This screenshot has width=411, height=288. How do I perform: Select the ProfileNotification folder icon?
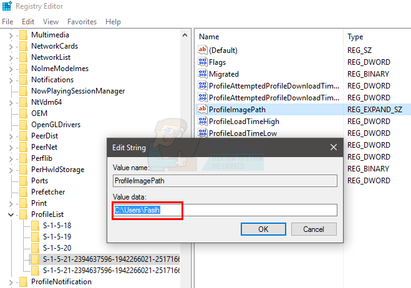coord(23,282)
